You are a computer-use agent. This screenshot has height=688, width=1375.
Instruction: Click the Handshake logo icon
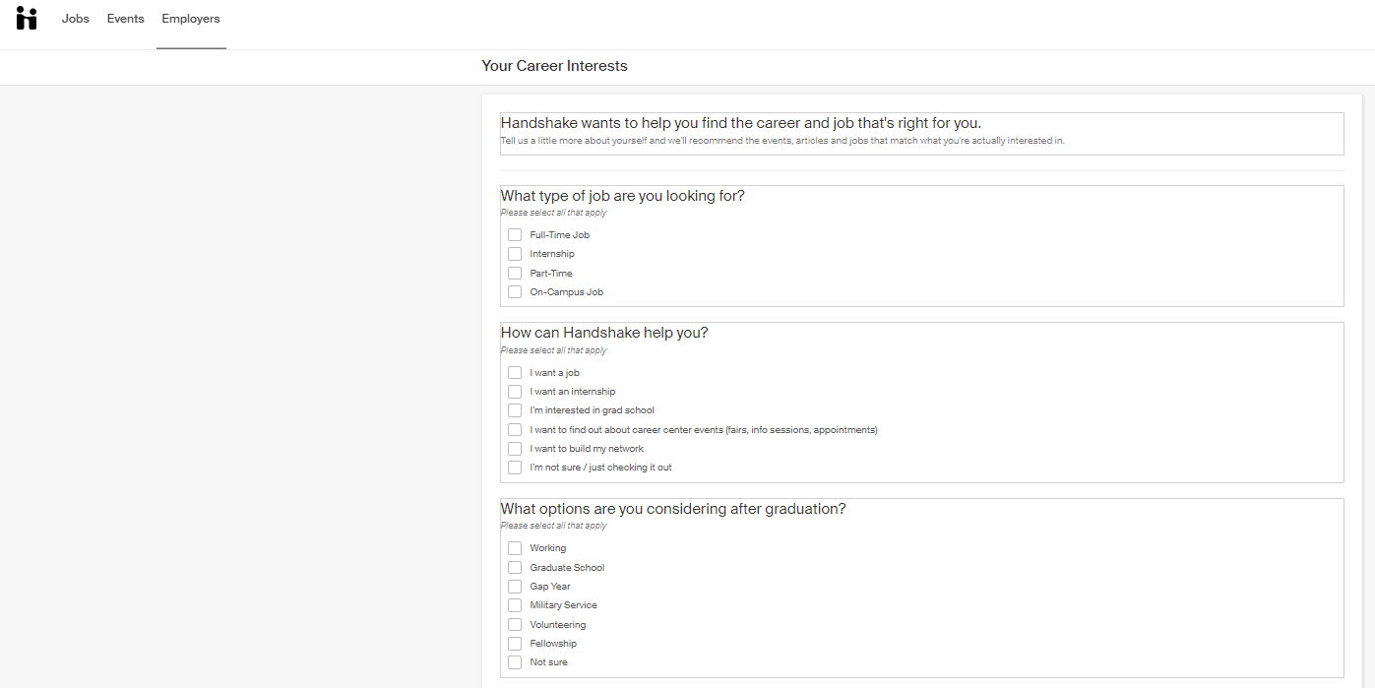pyautogui.click(x=26, y=19)
